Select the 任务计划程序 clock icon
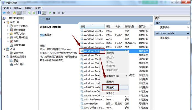The height and width of the screenshot is (110, 192). tap(11, 26)
